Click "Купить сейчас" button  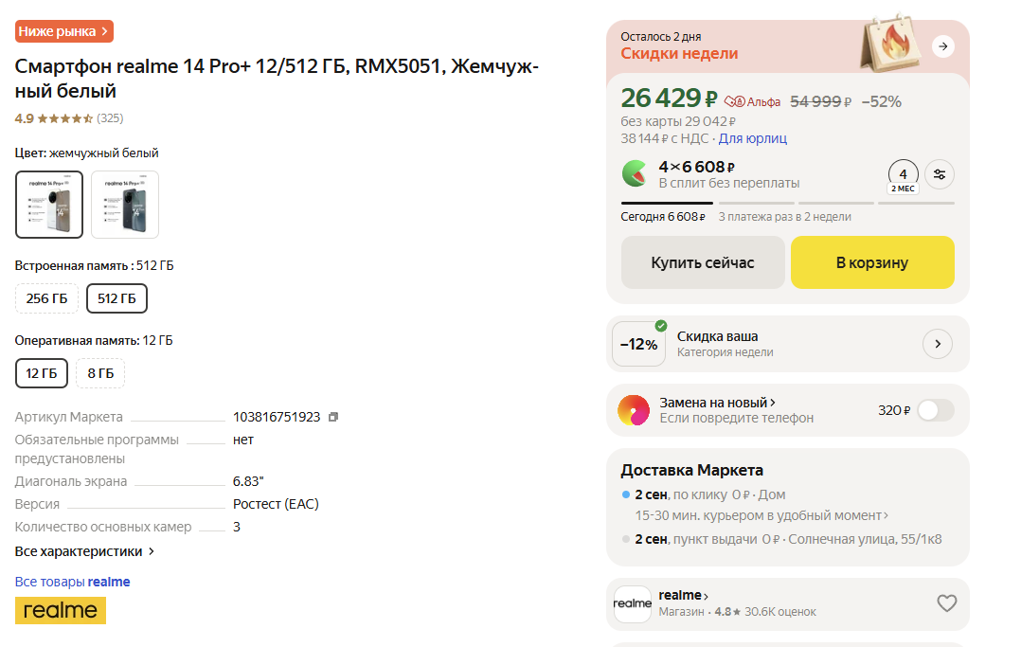703,262
